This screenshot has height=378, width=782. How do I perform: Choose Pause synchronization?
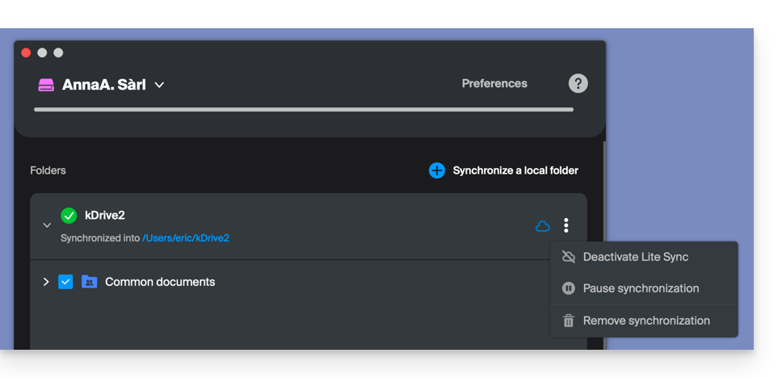(641, 288)
